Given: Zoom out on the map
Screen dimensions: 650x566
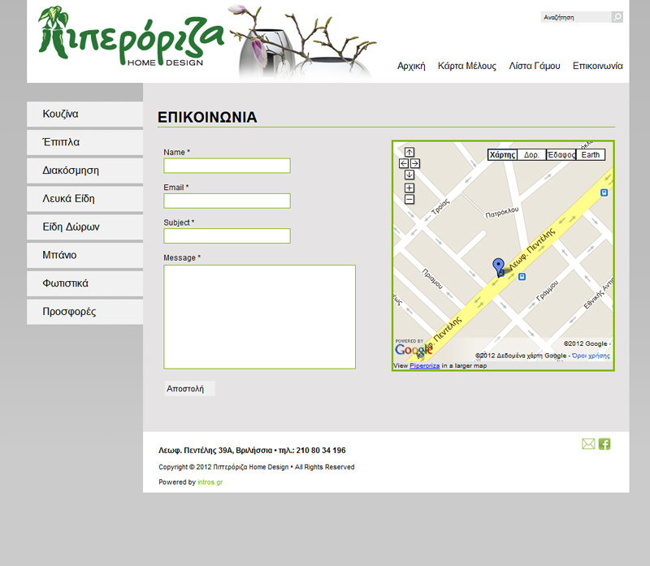Looking at the screenshot, I should tap(409, 199).
